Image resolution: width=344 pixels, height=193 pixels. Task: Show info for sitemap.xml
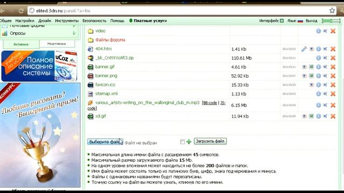click(318, 94)
